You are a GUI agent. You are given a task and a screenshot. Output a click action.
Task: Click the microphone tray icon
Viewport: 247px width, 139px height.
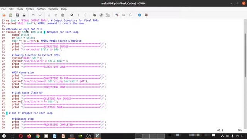[232, 136]
